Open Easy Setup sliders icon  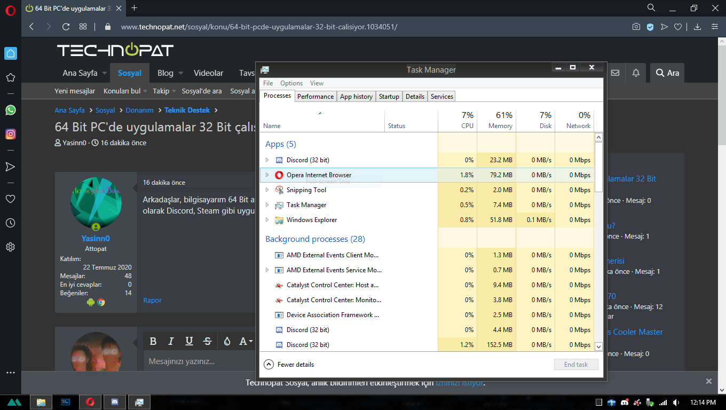click(714, 26)
